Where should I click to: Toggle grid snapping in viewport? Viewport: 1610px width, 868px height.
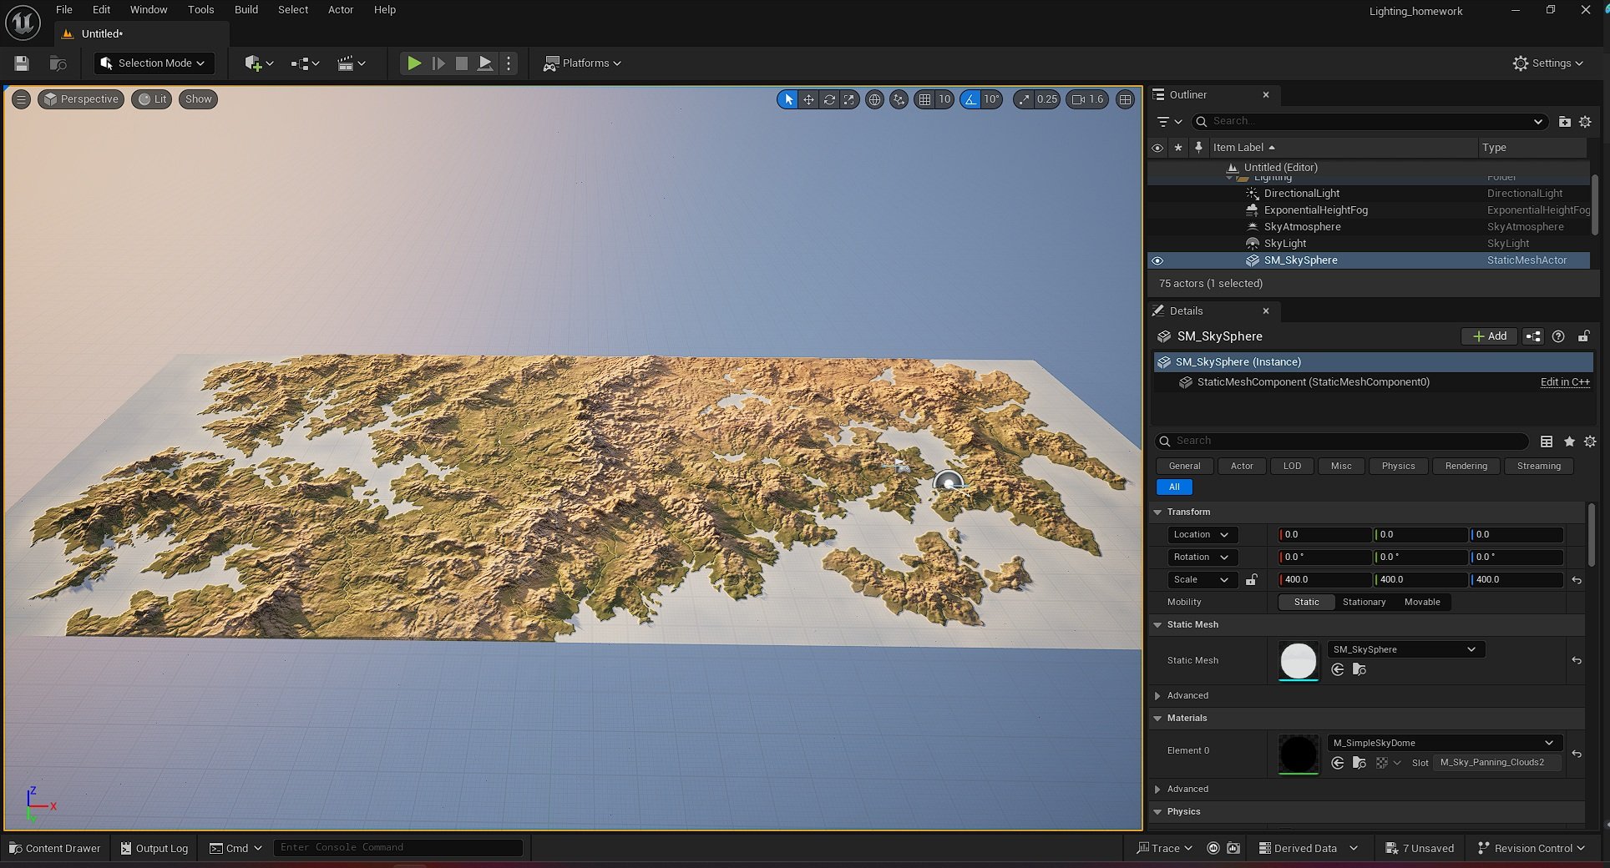point(924,99)
